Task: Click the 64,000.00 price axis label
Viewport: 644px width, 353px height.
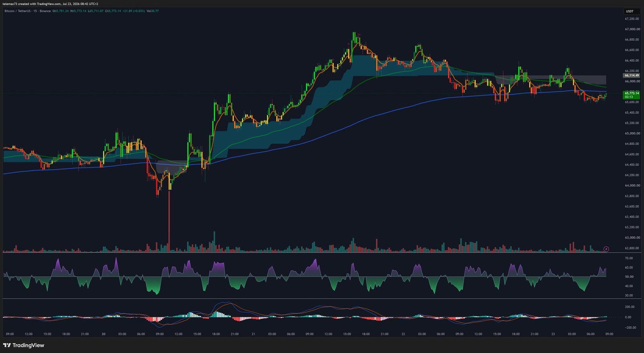Action: pos(632,186)
